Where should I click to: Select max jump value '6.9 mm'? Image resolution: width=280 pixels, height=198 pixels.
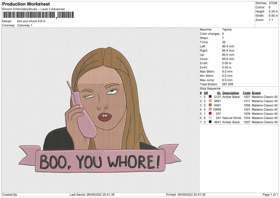[x=227, y=80]
